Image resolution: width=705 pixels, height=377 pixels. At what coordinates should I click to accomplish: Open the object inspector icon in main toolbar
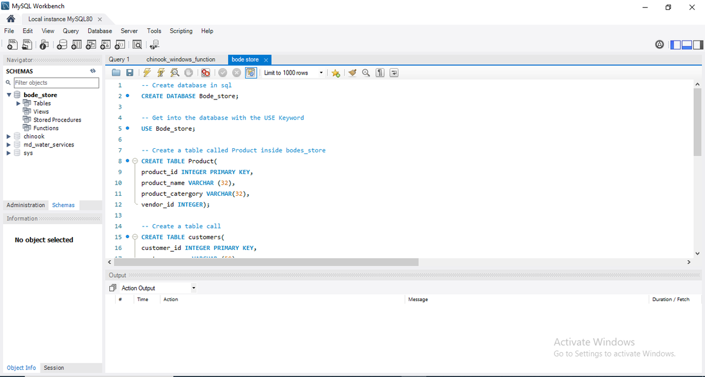coord(45,45)
